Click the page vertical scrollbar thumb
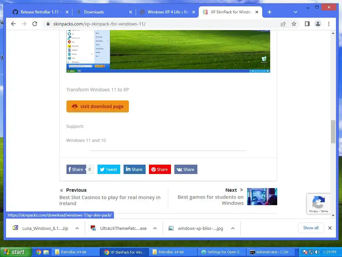The height and width of the screenshot is (257, 342). [333, 132]
